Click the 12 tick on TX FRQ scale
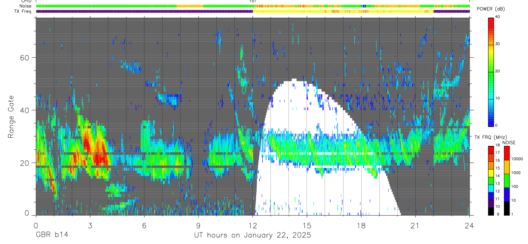Viewport: 528px width, 244px height. (x=498, y=191)
